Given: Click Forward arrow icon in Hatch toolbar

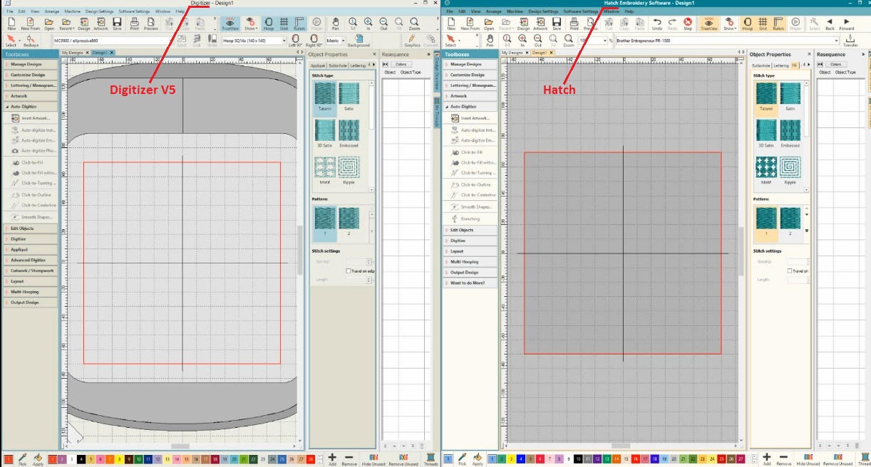Looking at the screenshot, I should tap(846, 23).
